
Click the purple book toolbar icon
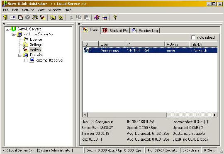click(97, 17)
